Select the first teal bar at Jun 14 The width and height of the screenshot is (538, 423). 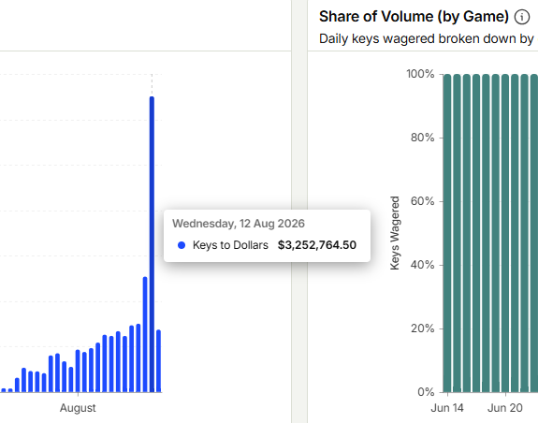coord(447,233)
